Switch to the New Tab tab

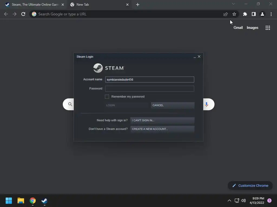click(x=99, y=5)
